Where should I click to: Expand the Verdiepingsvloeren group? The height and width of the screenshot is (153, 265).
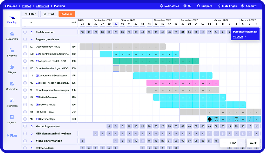click(32, 126)
